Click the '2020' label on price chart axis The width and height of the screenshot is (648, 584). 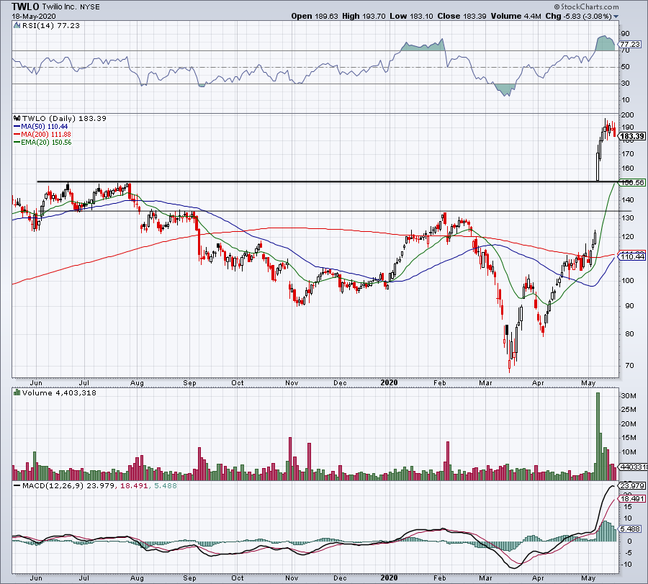coord(389,382)
